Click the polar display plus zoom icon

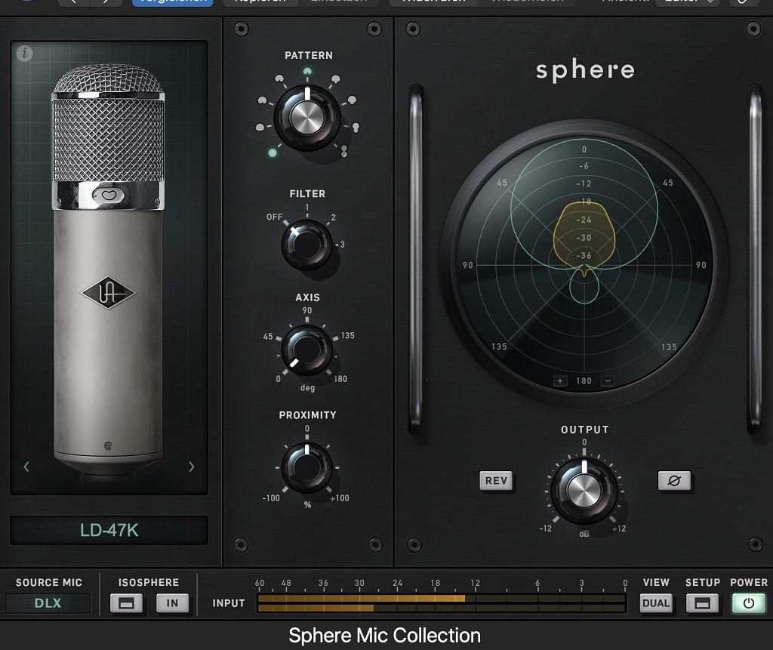coord(560,380)
